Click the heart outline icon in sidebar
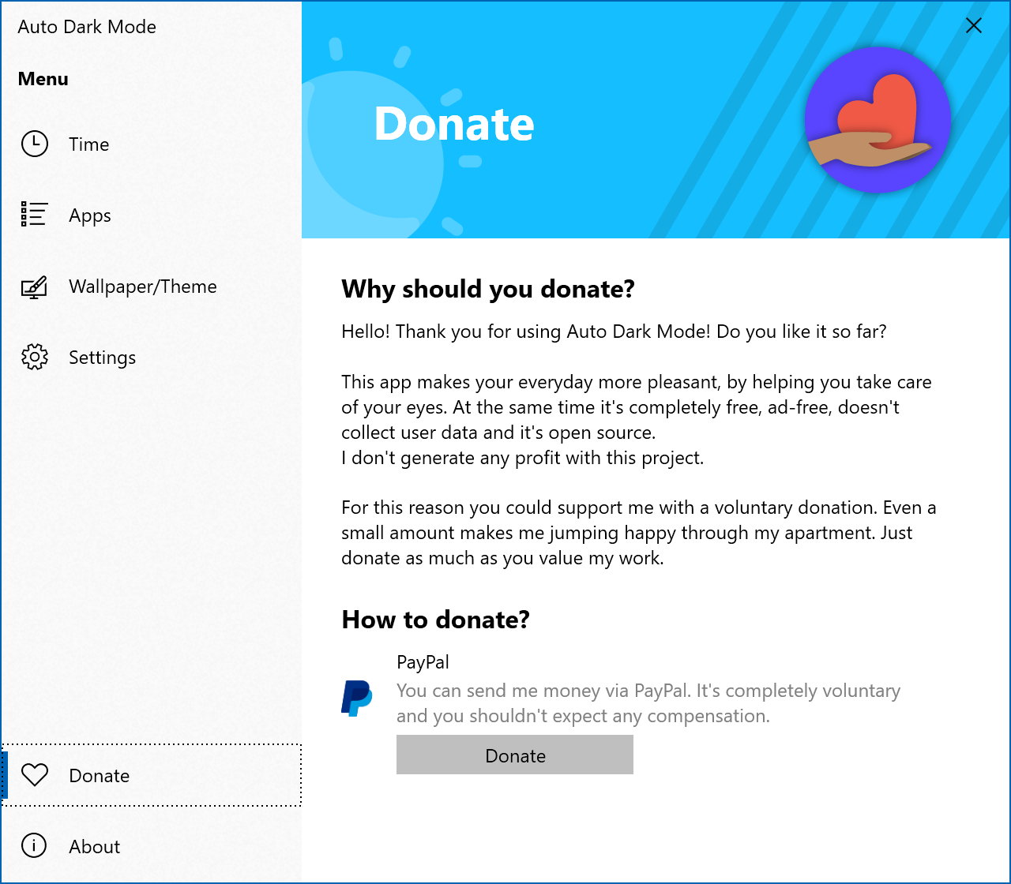 (x=35, y=775)
